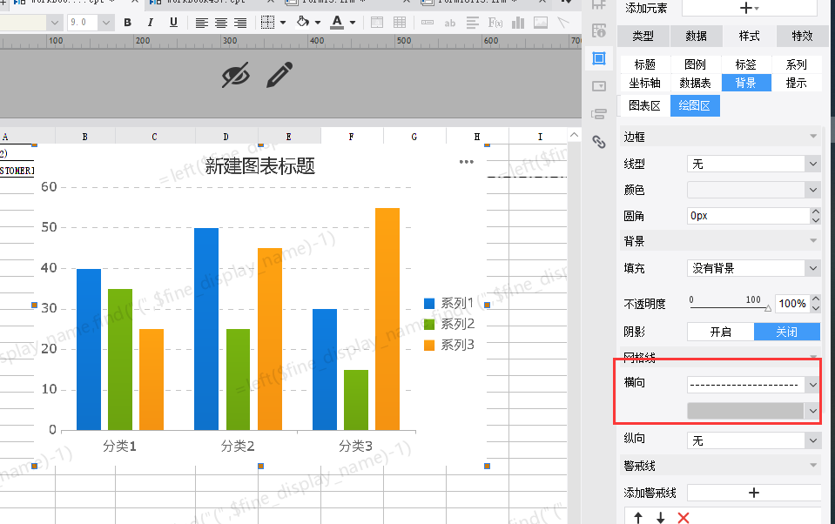This screenshot has width=835, height=524.
Task: Toggle underline formatting in the toolbar
Action: click(x=173, y=23)
